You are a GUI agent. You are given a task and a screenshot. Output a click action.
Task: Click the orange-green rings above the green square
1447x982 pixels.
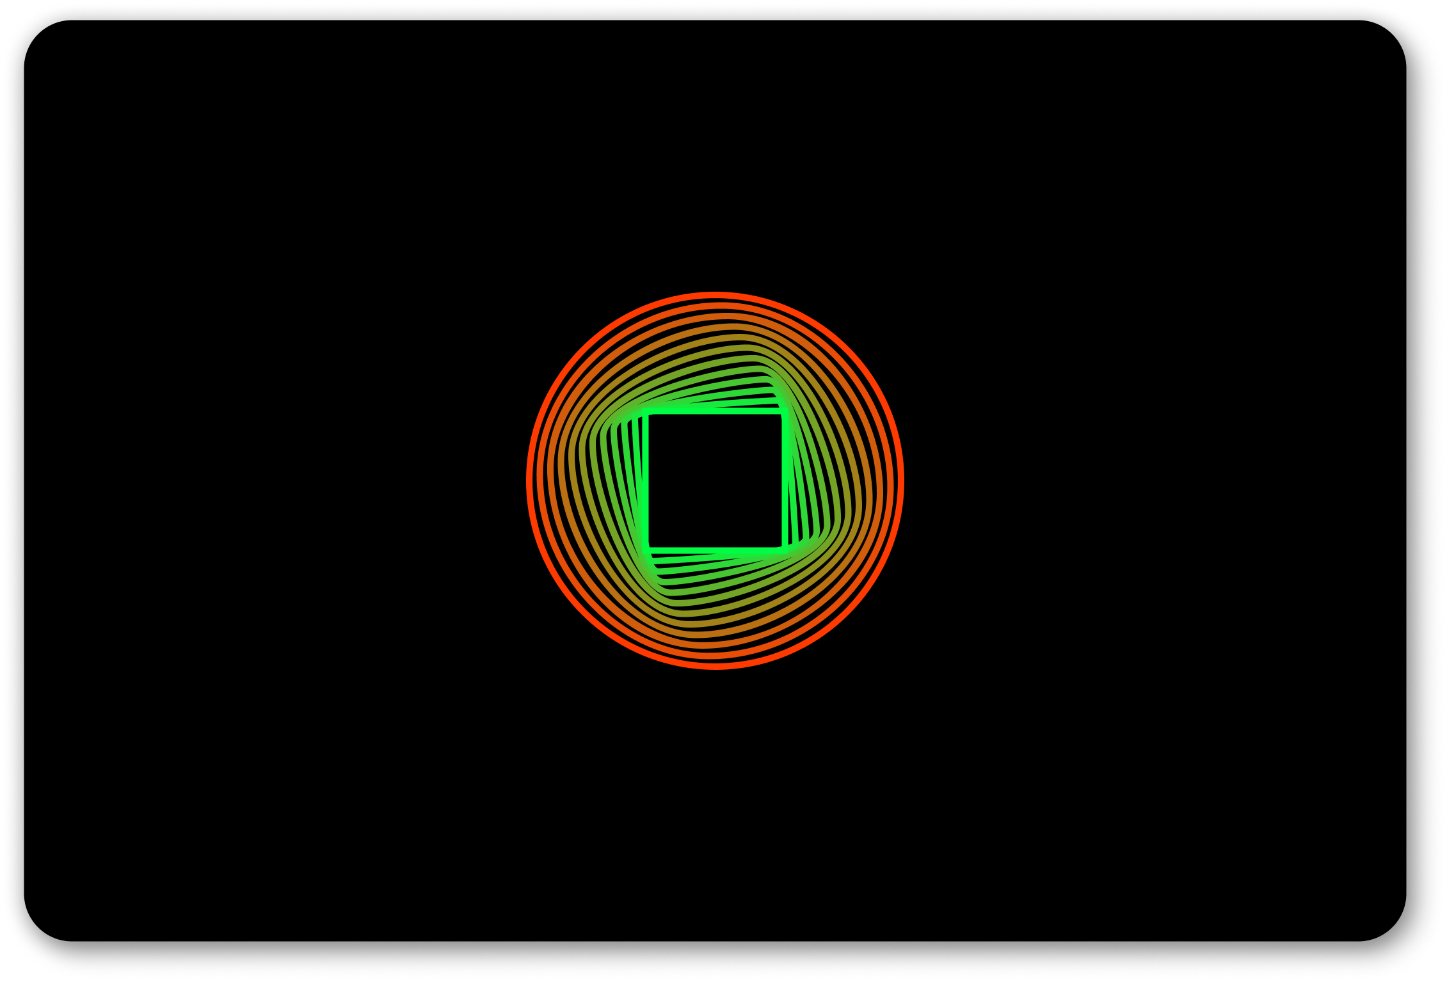tap(715, 352)
